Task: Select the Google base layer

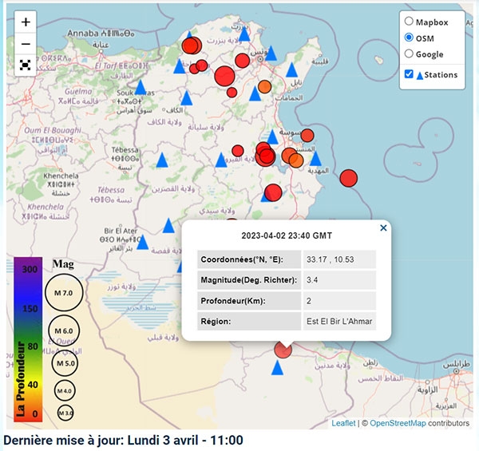Action: pos(409,53)
